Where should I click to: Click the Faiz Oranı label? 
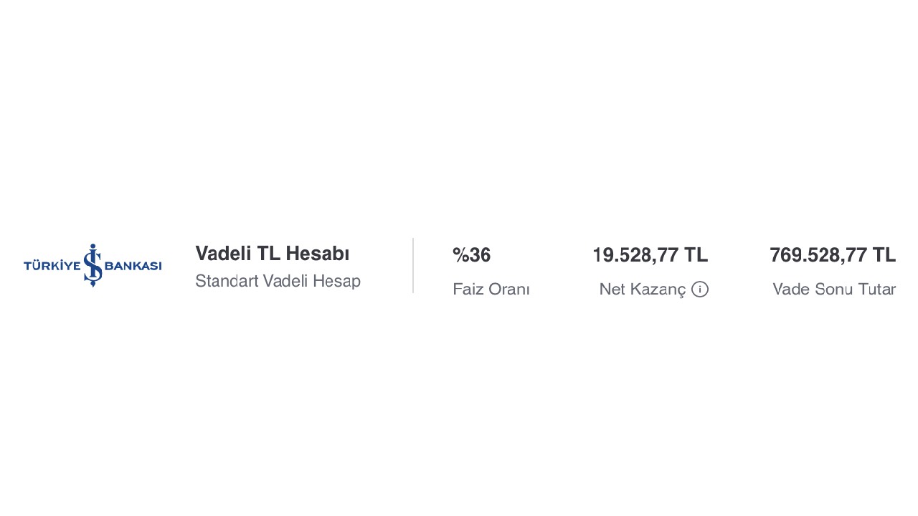[x=491, y=290]
